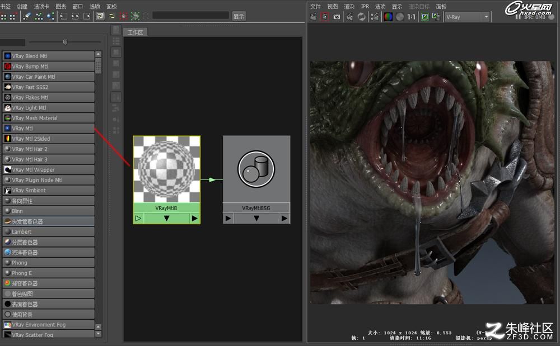Click the green dotted frame node icon
This screenshot has width=560, height=346.
[135, 16]
